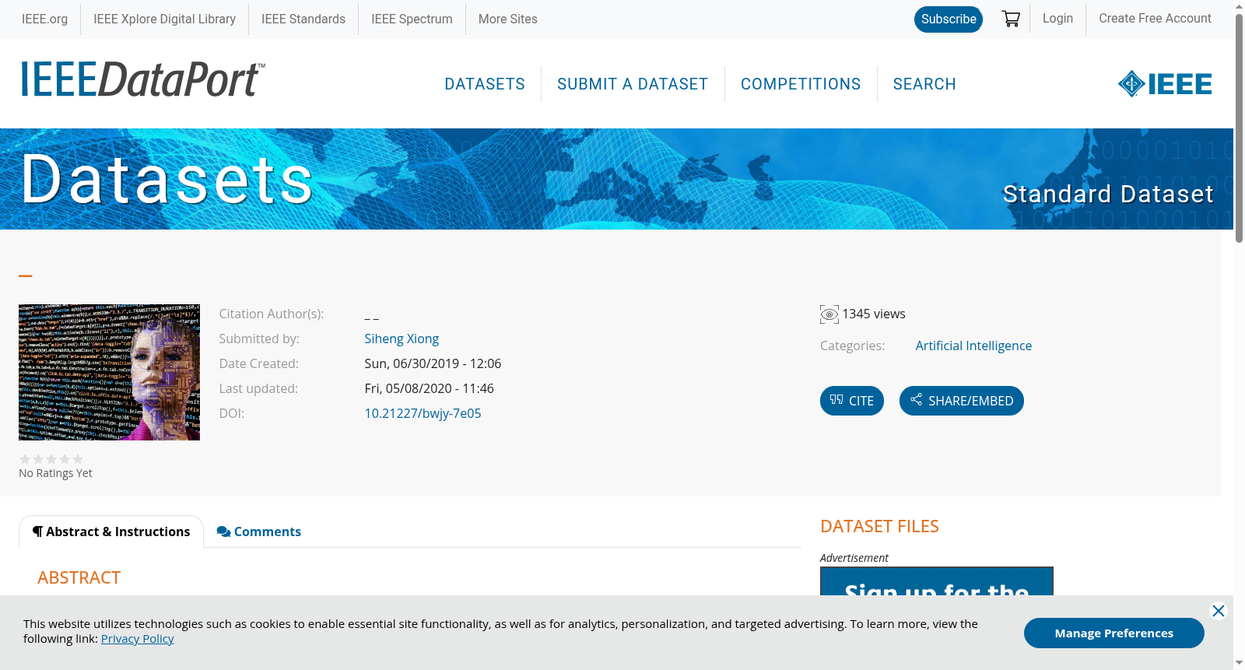Open the Login link

[x=1057, y=19]
